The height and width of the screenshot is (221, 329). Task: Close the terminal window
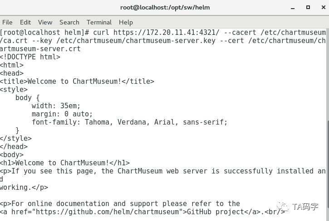click(x=324, y=7)
